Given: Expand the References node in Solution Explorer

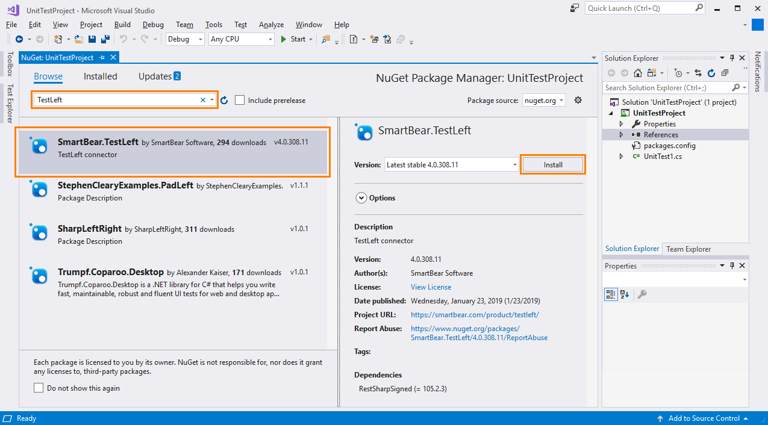Looking at the screenshot, I should pos(620,134).
